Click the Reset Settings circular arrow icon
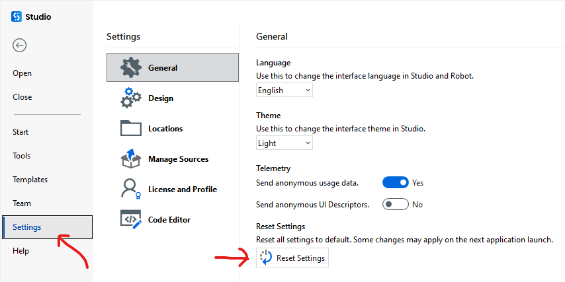Screen dimensions: 565x282 266,258
